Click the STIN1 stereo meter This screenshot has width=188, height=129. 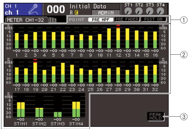click(21, 110)
